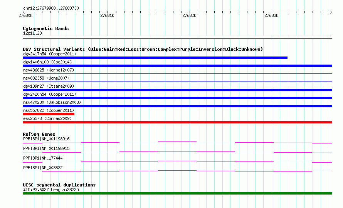Click the chr12:27679968..27683730 coordinate label
The width and height of the screenshot is (343, 208).
(51, 8)
